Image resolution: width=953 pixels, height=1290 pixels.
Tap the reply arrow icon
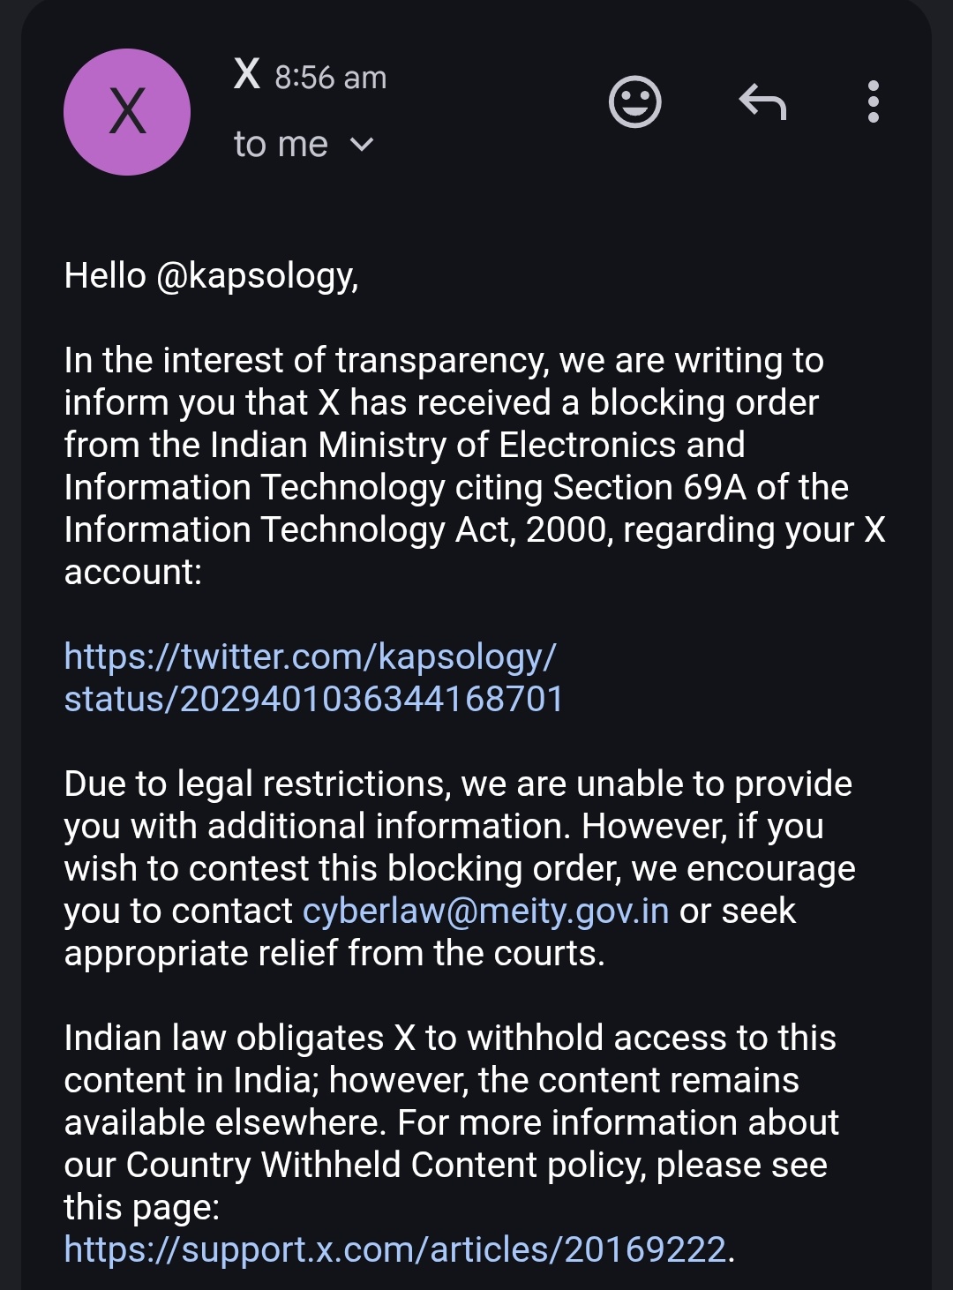click(x=762, y=102)
